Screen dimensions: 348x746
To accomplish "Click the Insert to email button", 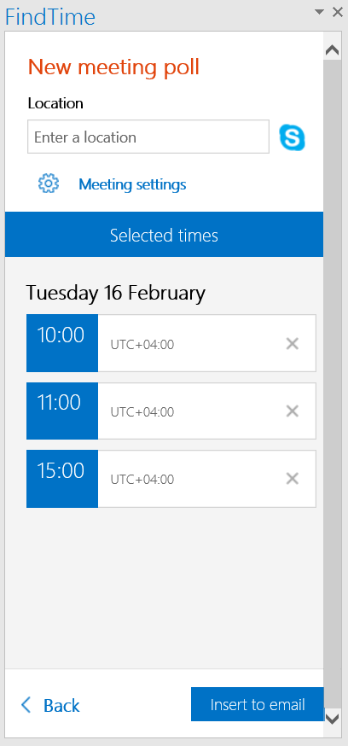I will 258,704.
